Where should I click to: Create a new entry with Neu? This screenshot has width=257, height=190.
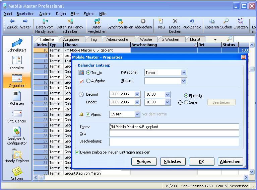tap(161, 24)
